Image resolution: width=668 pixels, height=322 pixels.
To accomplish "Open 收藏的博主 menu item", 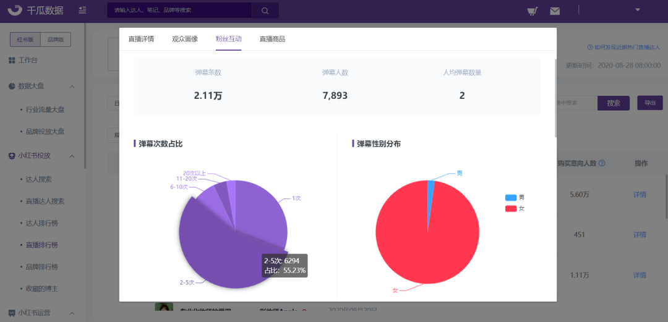I will click(x=43, y=289).
